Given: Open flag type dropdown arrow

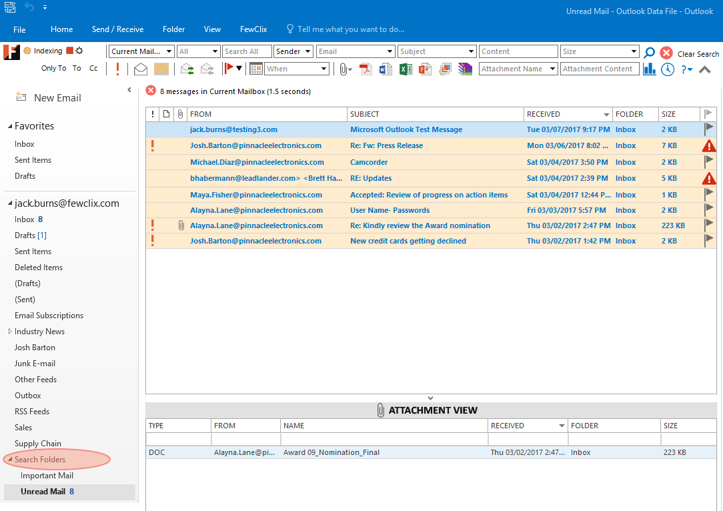Looking at the screenshot, I should [x=239, y=69].
